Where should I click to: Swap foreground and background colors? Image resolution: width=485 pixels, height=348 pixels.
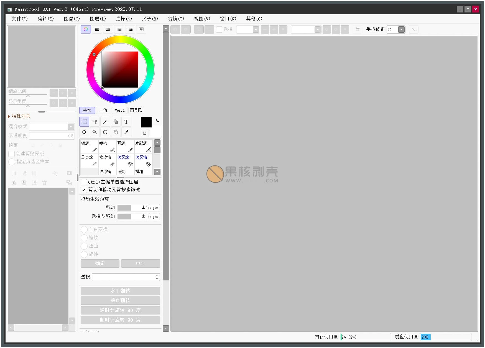157,121
